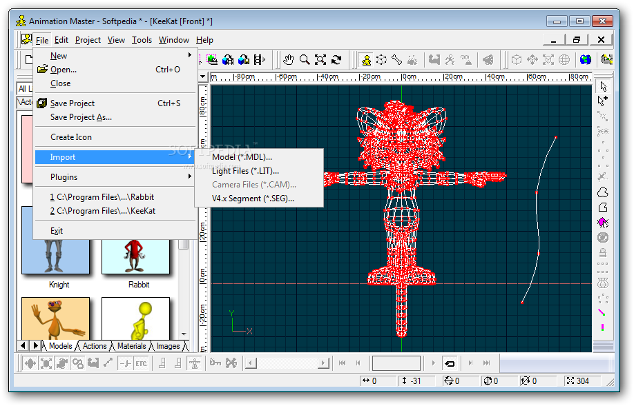This screenshot has width=634, height=406.
Task: Choose Exit from File menu
Action: coord(115,231)
